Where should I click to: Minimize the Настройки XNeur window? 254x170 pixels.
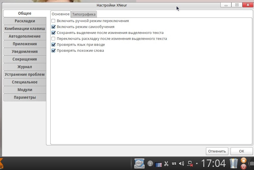226,5
